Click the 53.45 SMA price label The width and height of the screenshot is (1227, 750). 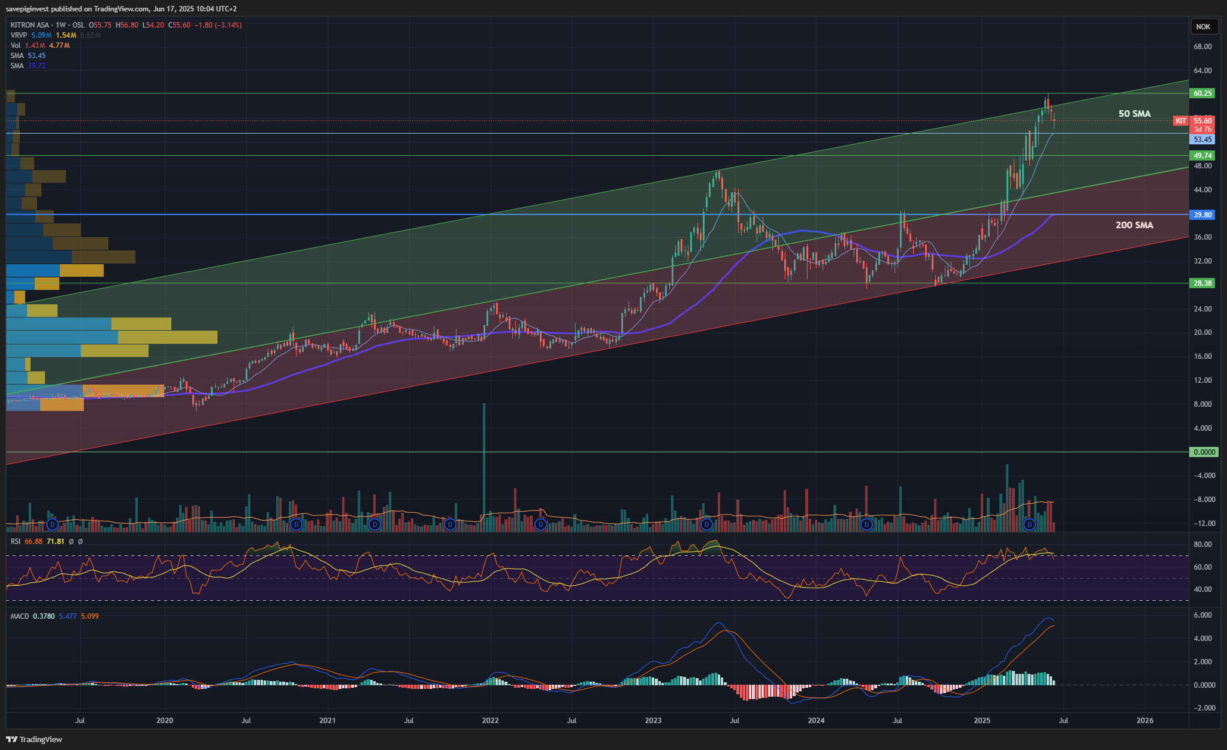[1202, 140]
